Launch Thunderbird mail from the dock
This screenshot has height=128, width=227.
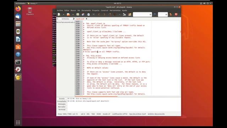pyautogui.click(x=18, y=16)
